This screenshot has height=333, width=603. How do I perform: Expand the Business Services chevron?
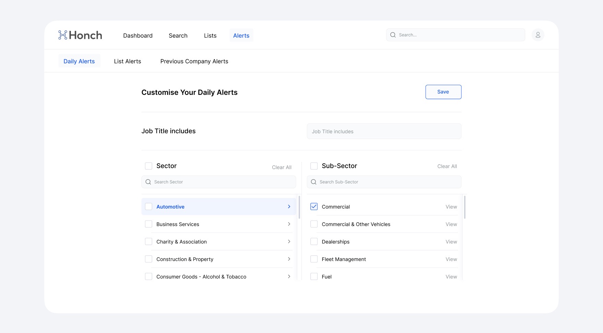click(x=289, y=224)
